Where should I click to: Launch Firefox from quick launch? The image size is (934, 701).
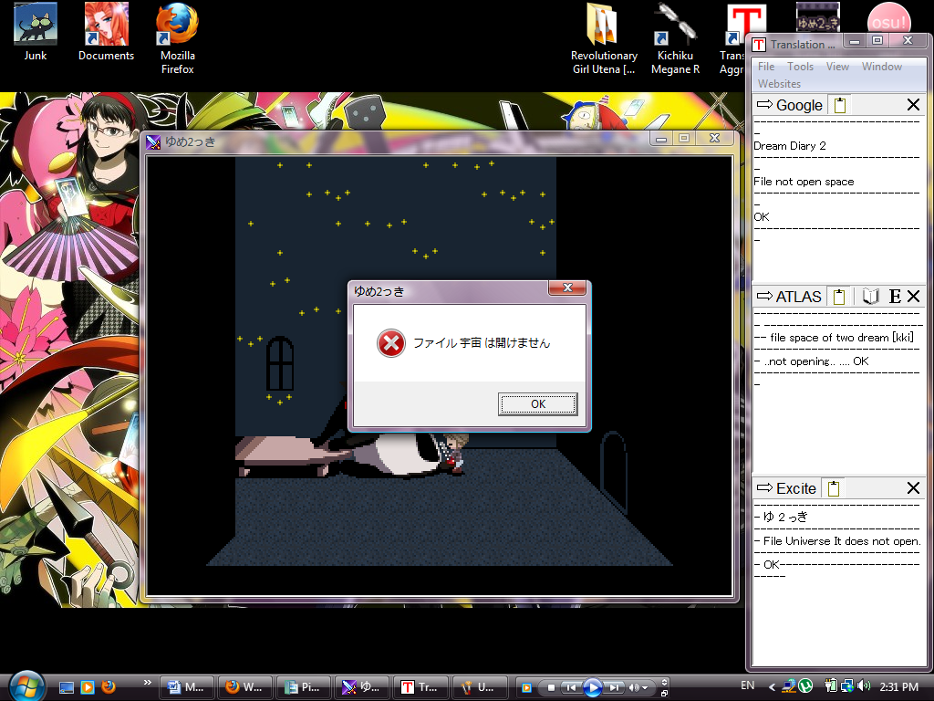[x=108, y=687]
